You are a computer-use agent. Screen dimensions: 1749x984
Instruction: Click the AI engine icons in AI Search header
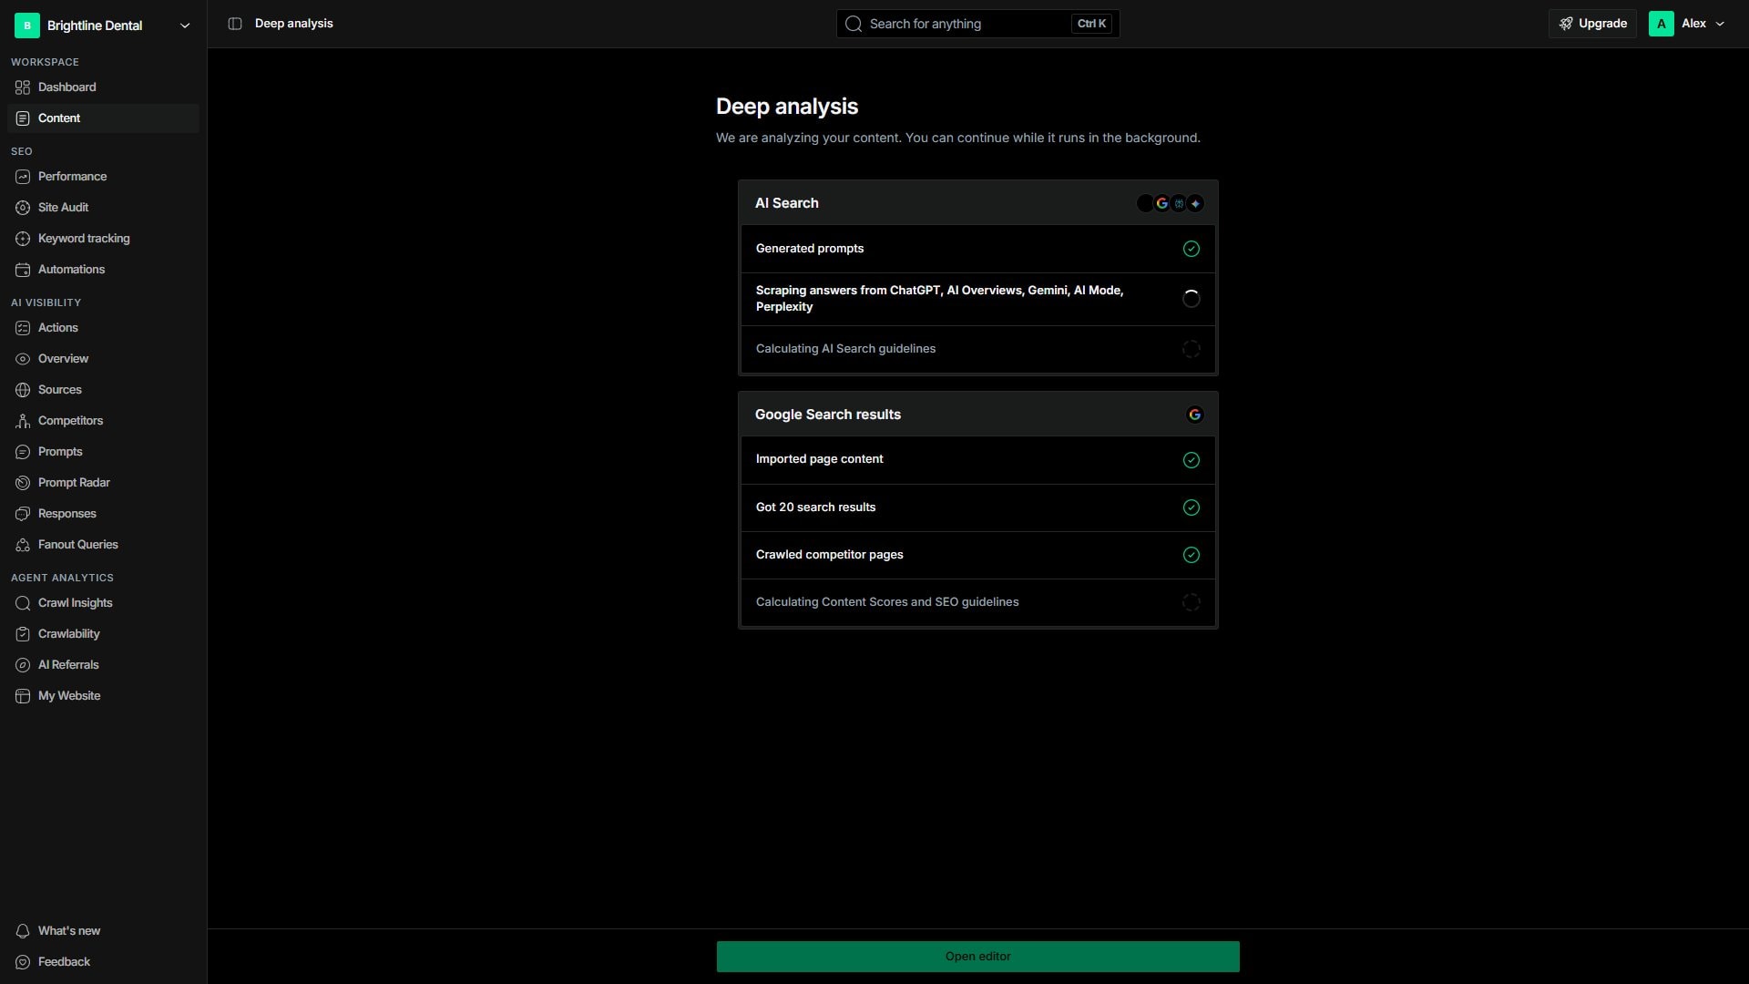click(1171, 203)
